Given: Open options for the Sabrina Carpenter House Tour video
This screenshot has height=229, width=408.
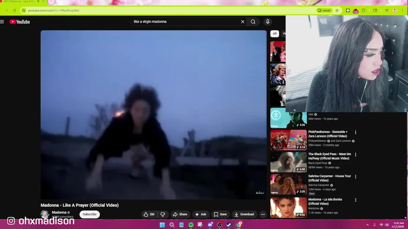Looking at the screenshot, I should (355, 177).
